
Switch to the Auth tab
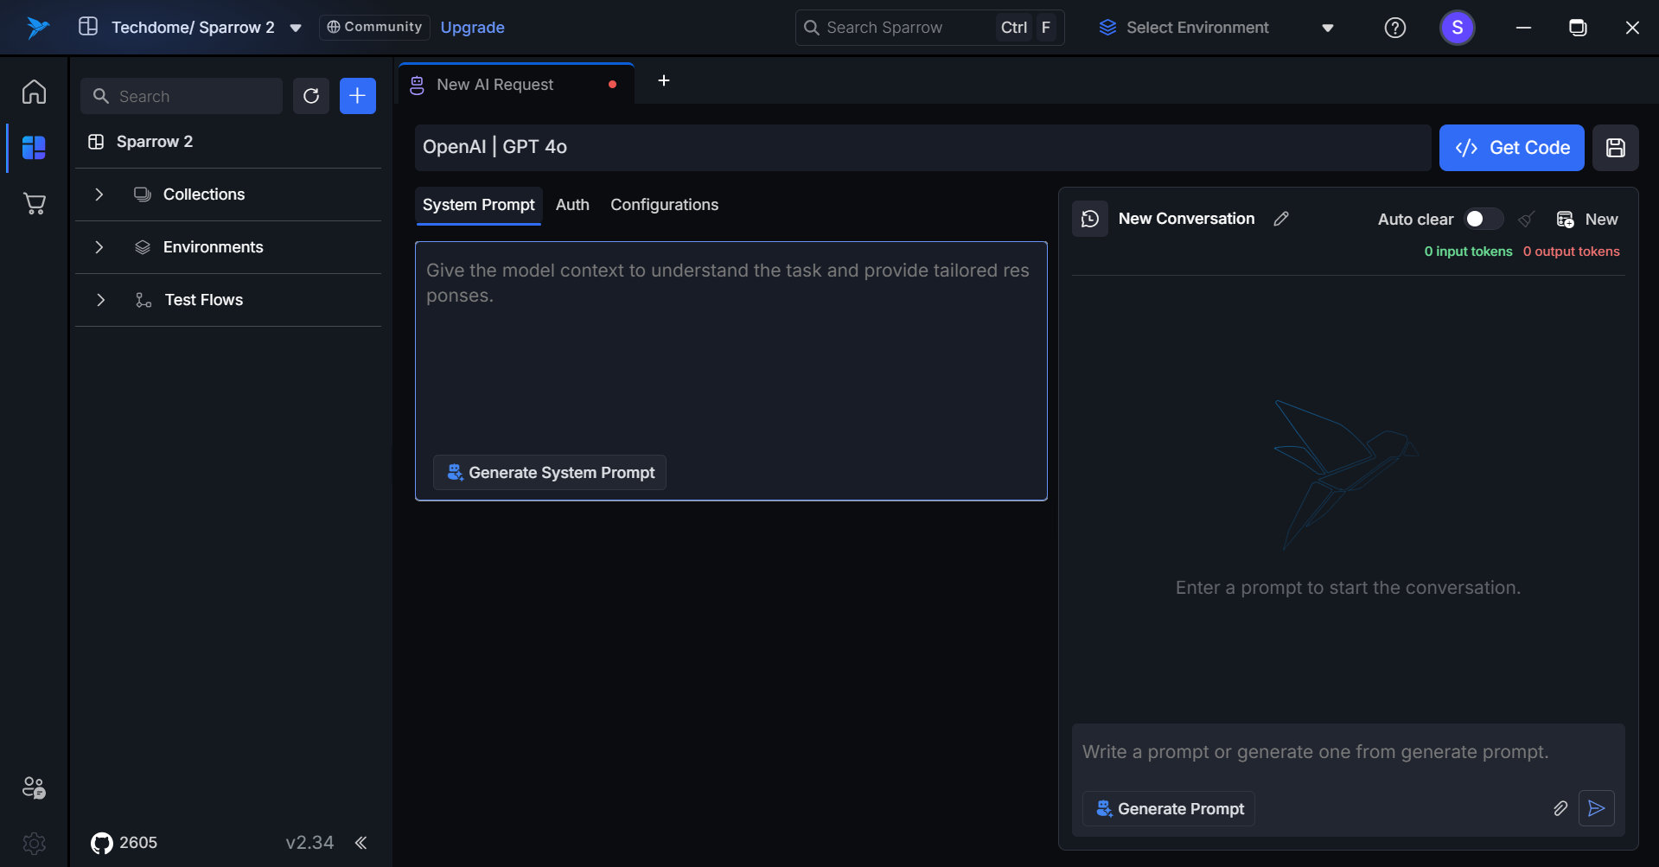point(572,205)
